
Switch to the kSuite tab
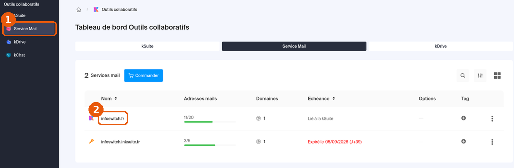147,46
